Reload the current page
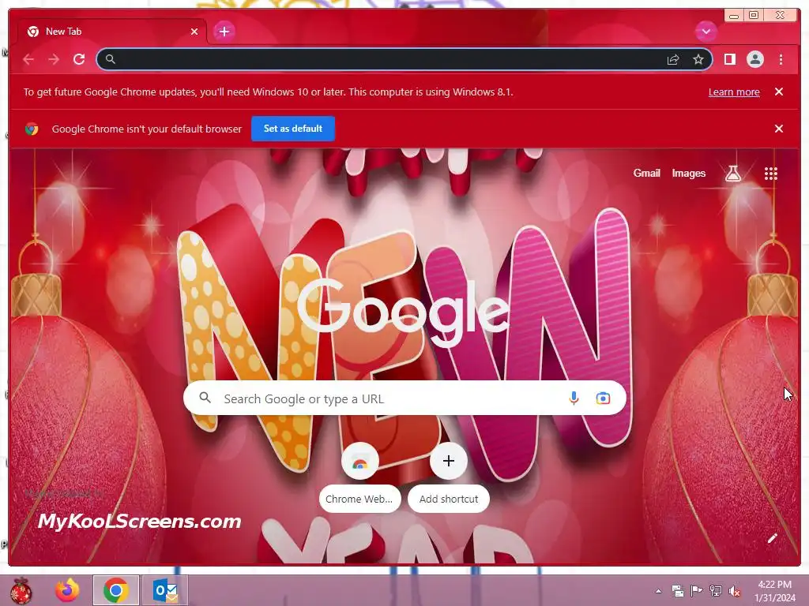 pyautogui.click(x=79, y=59)
